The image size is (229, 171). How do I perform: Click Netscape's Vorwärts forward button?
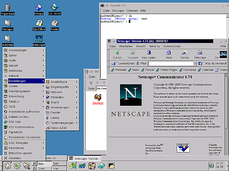[133, 55]
